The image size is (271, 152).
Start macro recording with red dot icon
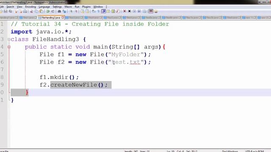point(124,11)
